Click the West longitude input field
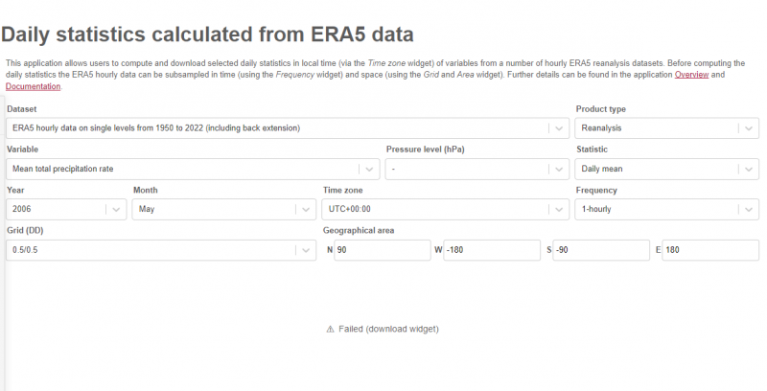The width and height of the screenshot is (767, 391). 492,250
